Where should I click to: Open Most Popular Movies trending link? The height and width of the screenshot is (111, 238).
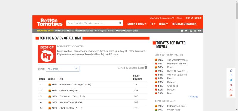104,31
